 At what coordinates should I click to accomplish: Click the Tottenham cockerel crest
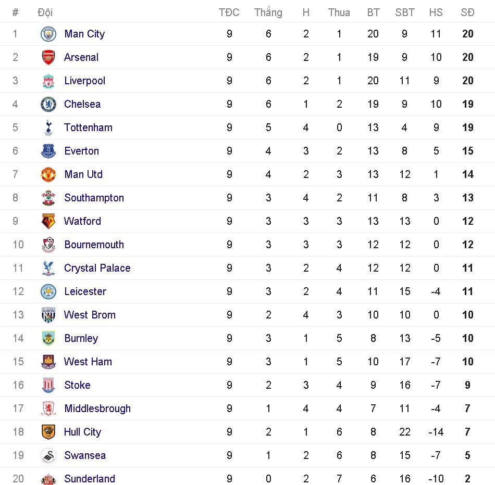[48, 127]
